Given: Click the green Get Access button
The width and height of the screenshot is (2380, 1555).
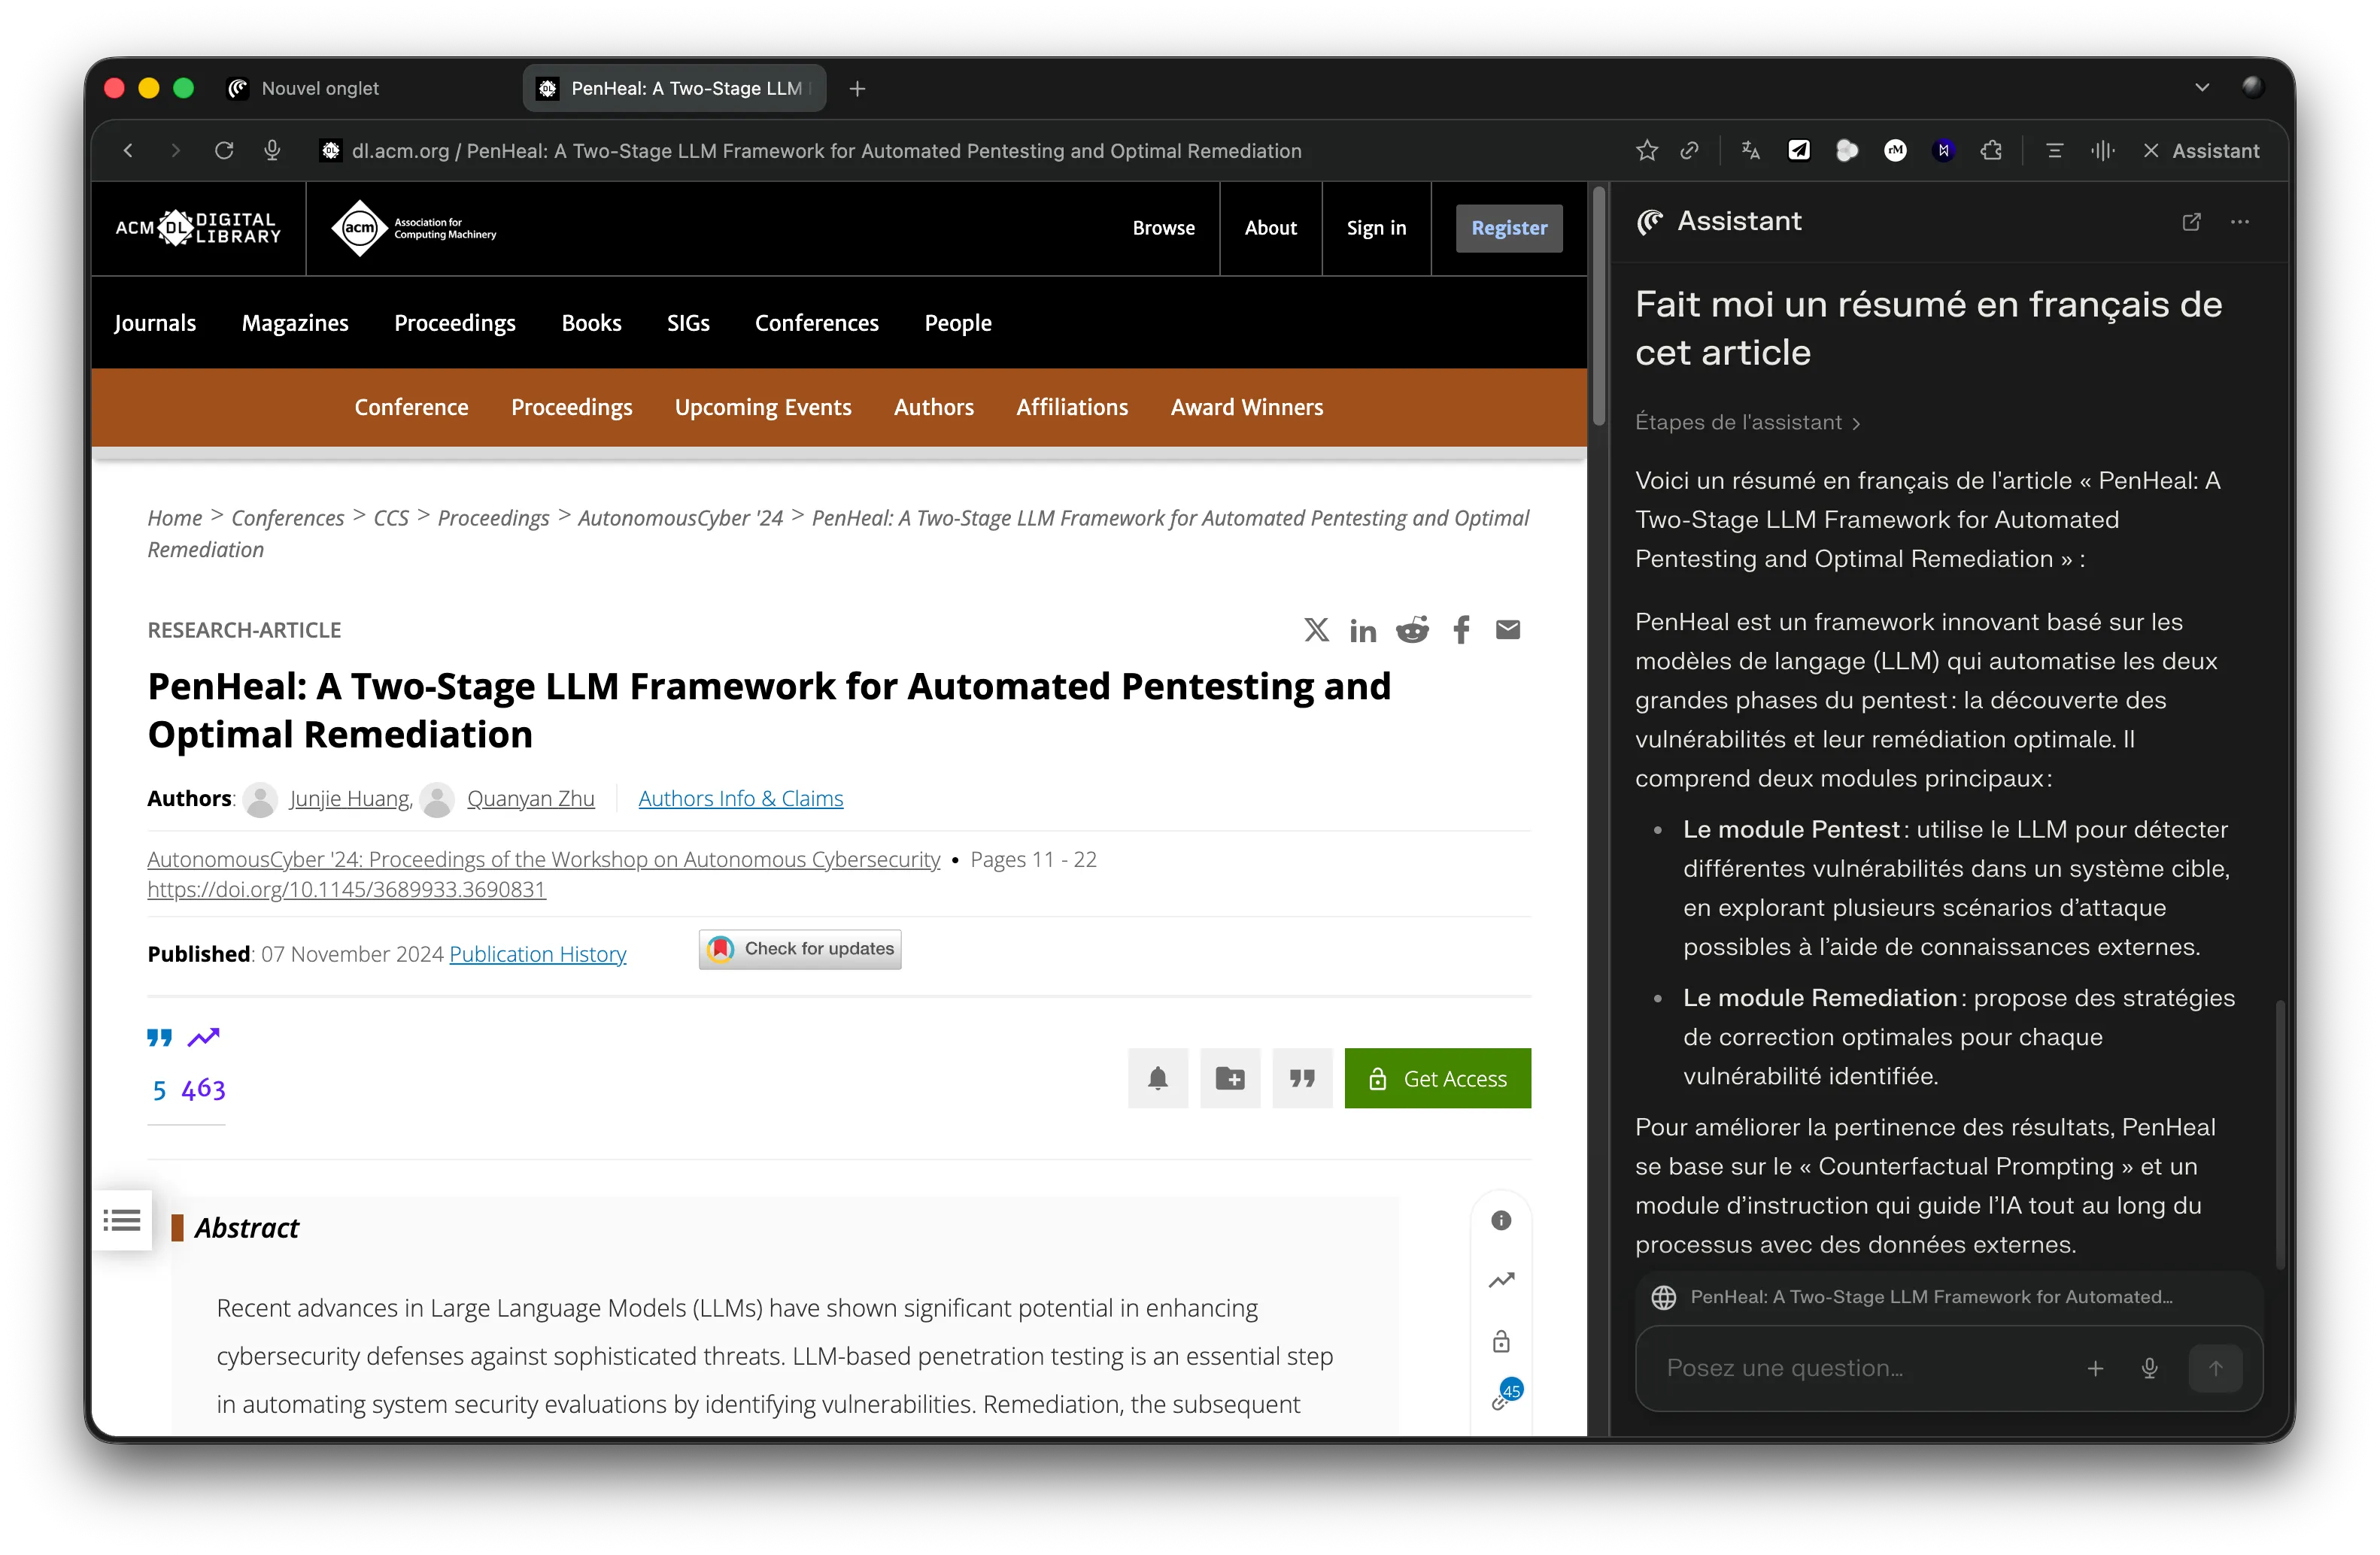Looking at the screenshot, I should pyautogui.click(x=1437, y=1078).
